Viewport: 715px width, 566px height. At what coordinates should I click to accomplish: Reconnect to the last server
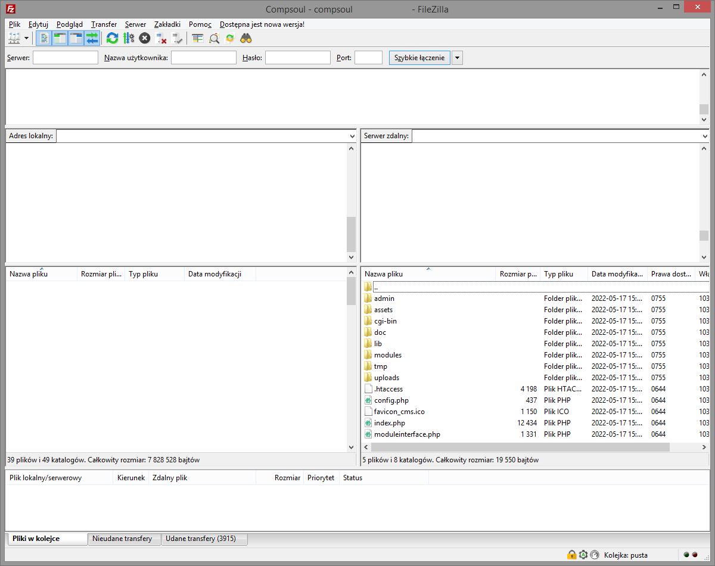[176, 38]
